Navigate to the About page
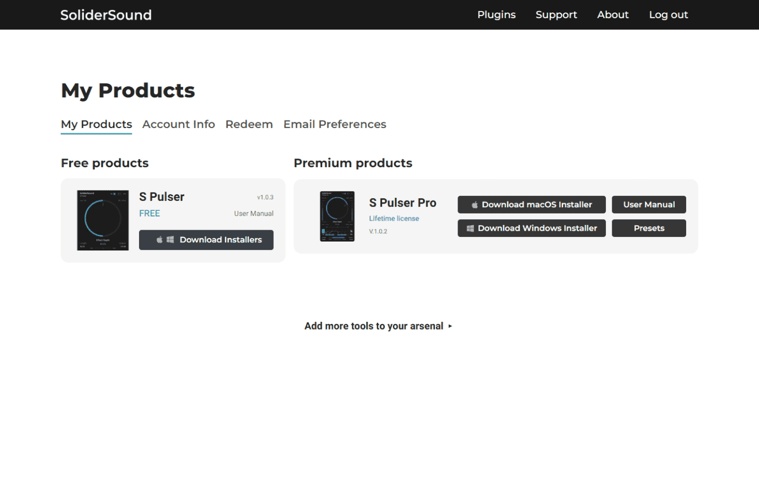Screen dimensions: 759x492 click(613, 15)
